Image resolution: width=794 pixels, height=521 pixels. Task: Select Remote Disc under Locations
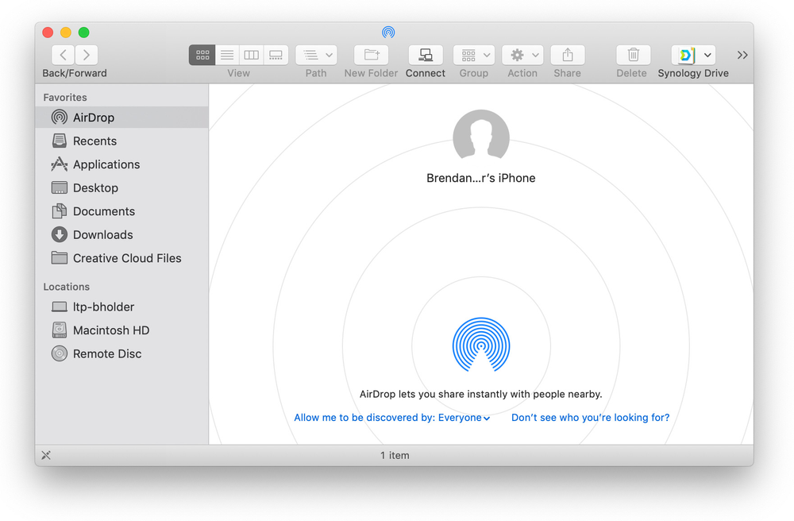[x=121, y=353]
